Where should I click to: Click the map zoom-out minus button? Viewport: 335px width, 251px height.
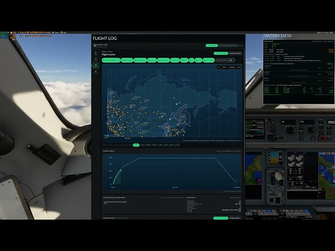pos(219,67)
